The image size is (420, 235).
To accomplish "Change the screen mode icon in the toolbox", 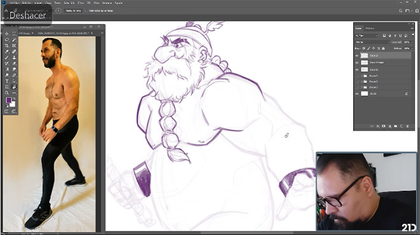I will point(14,111).
